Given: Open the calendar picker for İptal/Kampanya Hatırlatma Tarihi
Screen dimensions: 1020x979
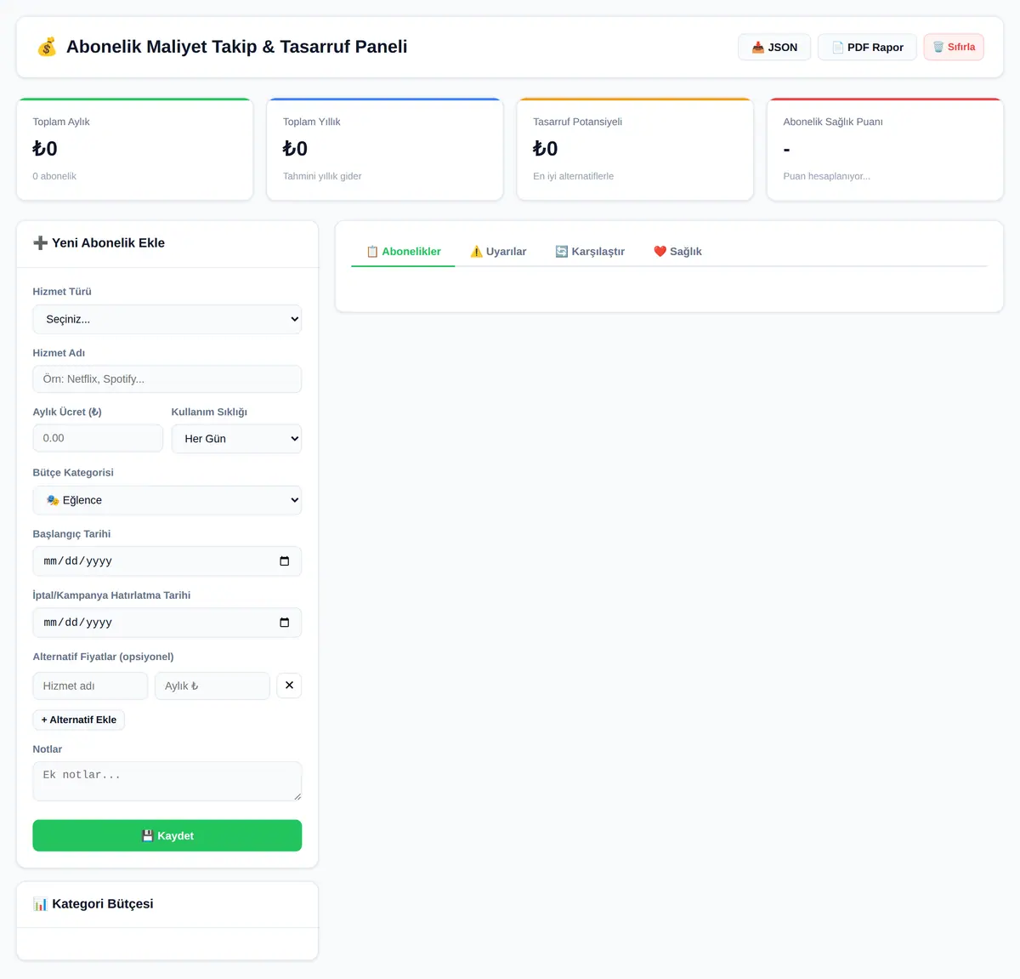Looking at the screenshot, I should (284, 623).
